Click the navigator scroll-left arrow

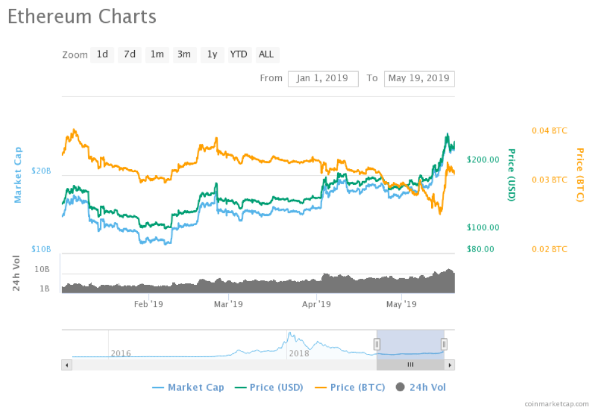click(67, 365)
